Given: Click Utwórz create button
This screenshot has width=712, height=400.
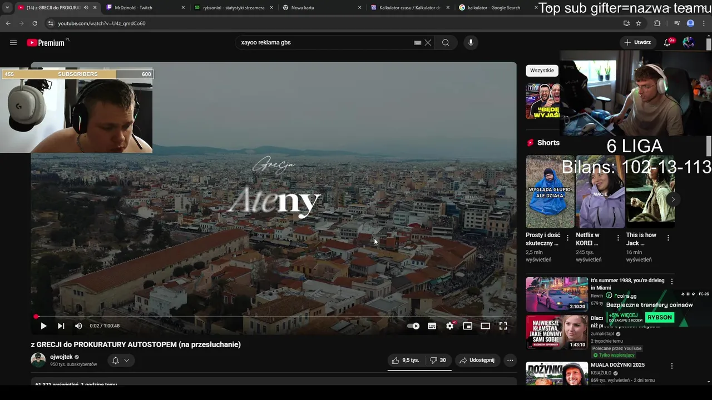Looking at the screenshot, I should (637, 43).
